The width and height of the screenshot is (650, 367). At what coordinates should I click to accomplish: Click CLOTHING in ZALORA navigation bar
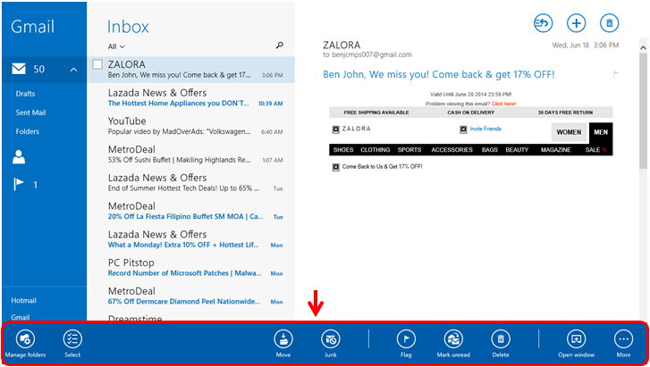click(376, 150)
